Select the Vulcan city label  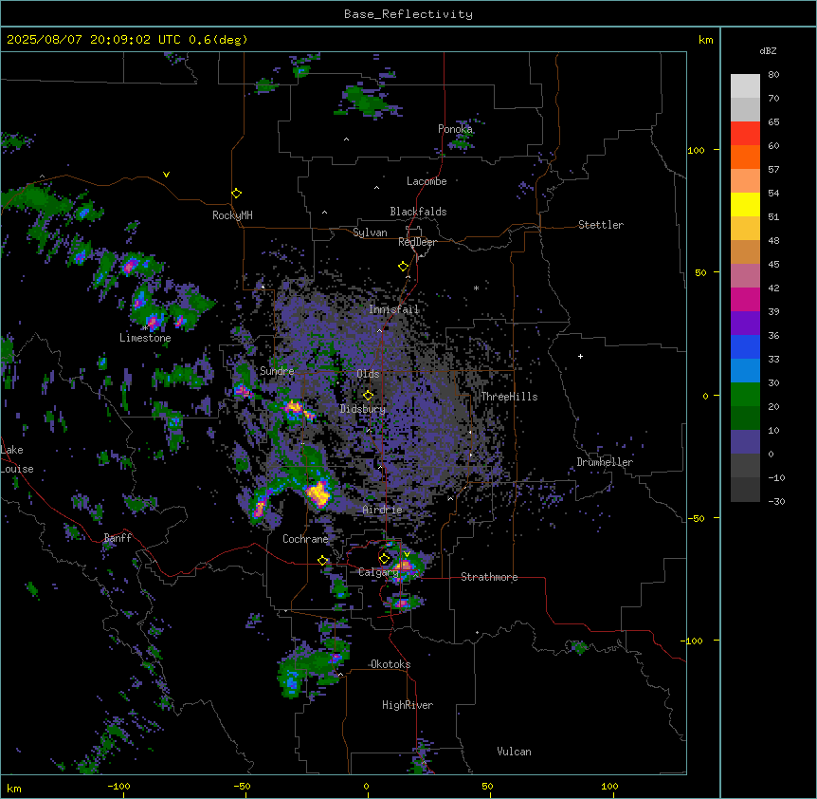pyautogui.click(x=515, y=752)
